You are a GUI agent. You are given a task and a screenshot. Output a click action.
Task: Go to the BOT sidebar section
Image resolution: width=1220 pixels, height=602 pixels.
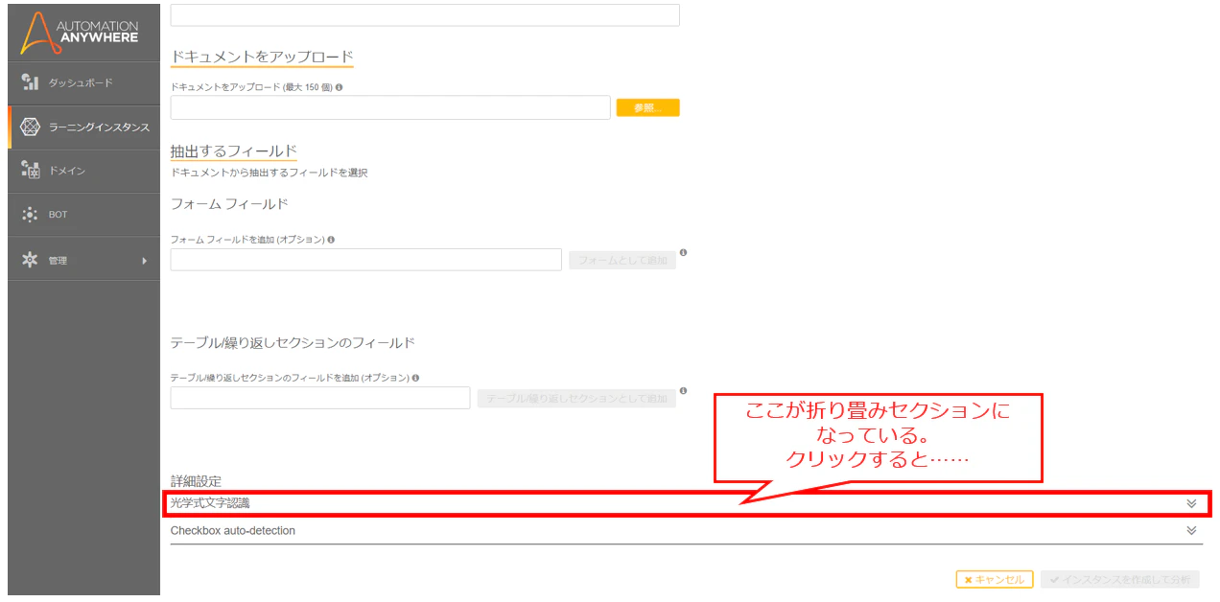point(83,215)
